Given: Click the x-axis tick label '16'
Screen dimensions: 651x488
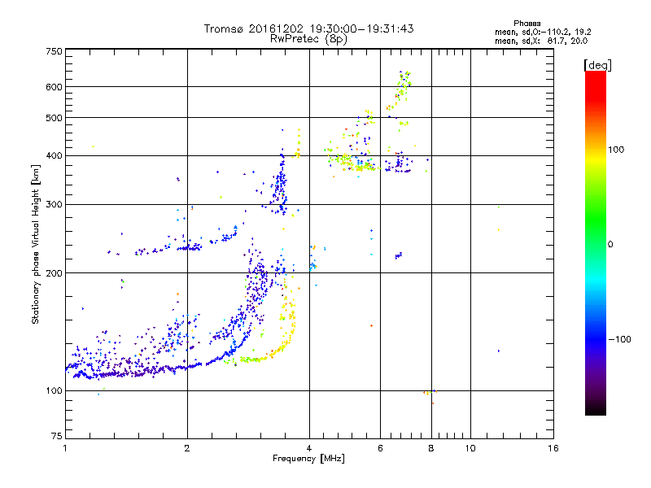Looking at the screenshot, I should coord(553,448).
